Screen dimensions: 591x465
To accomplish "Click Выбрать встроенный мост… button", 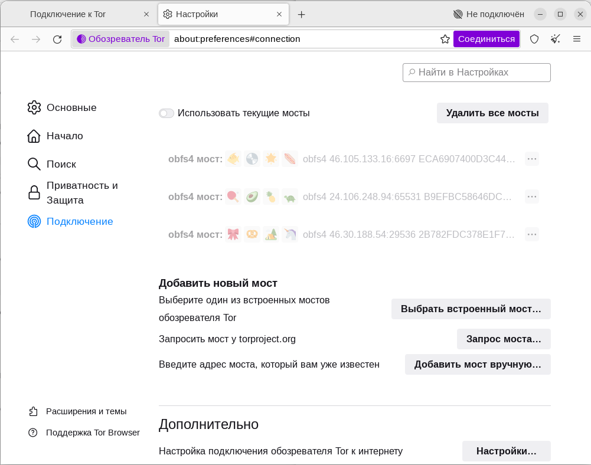I will 471,309.
